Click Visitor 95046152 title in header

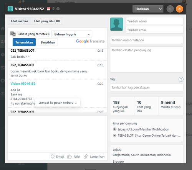coord(30,9)
